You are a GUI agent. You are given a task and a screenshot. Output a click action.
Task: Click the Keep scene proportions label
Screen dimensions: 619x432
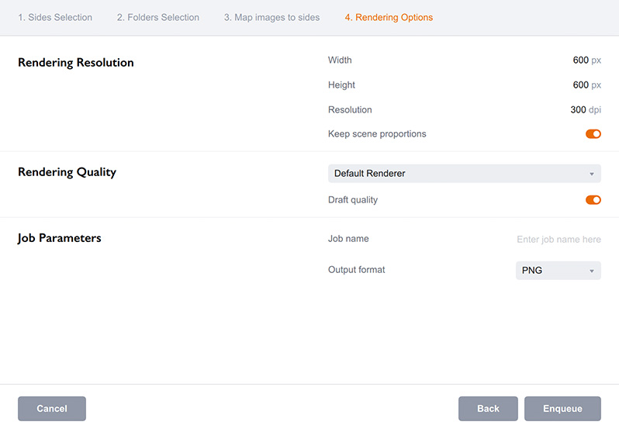point(377,134)
